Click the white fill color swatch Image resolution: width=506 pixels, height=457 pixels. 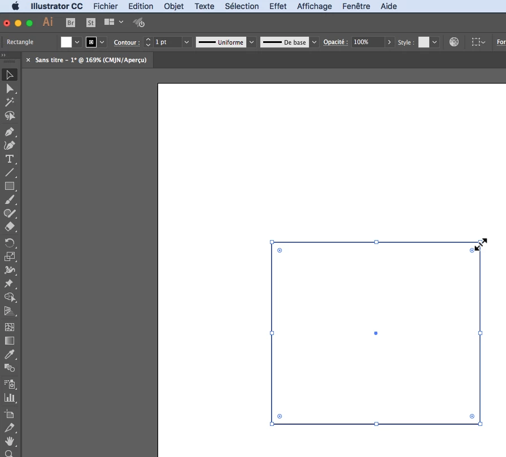66,42
